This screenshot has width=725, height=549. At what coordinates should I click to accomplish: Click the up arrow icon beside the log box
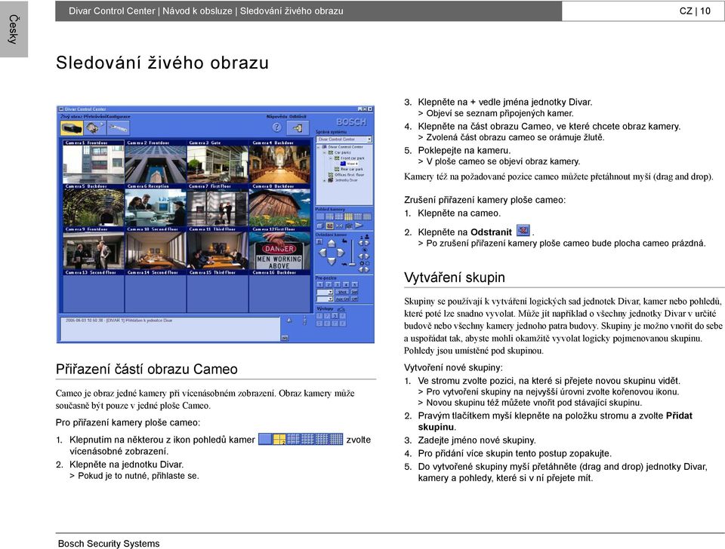coord(289,320)
